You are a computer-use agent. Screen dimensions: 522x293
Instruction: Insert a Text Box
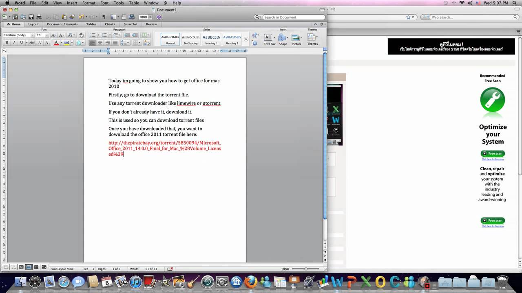(269, 39)
